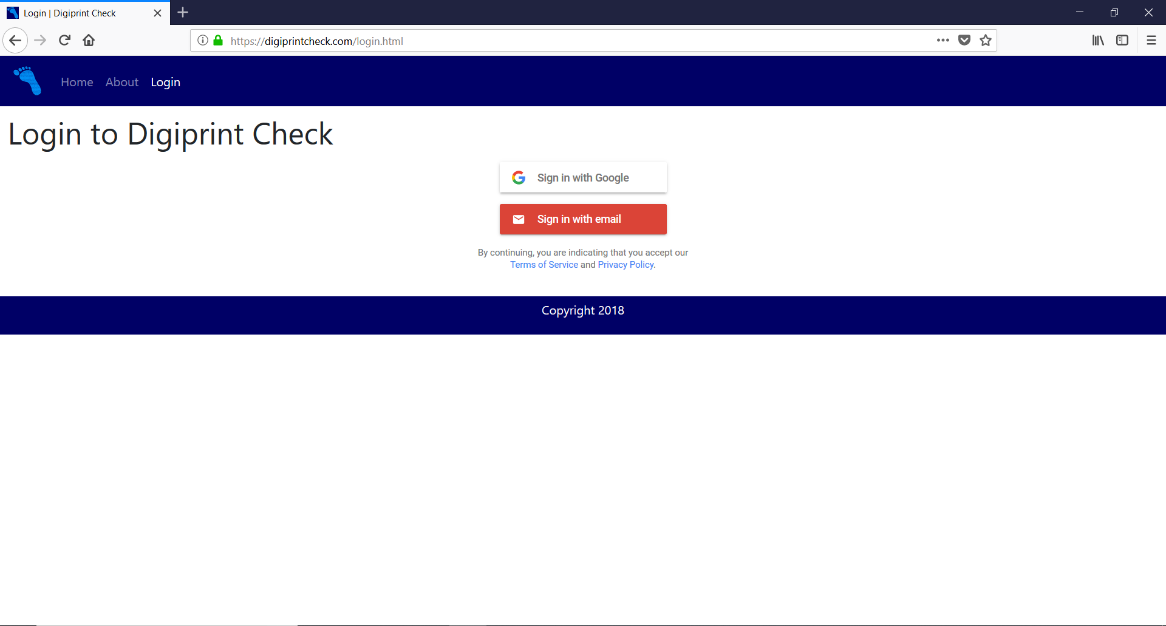The width and height of the screenshot is (1166, 626).
Task: Click the browser forward arrow
Action: [x=40, y=41]
